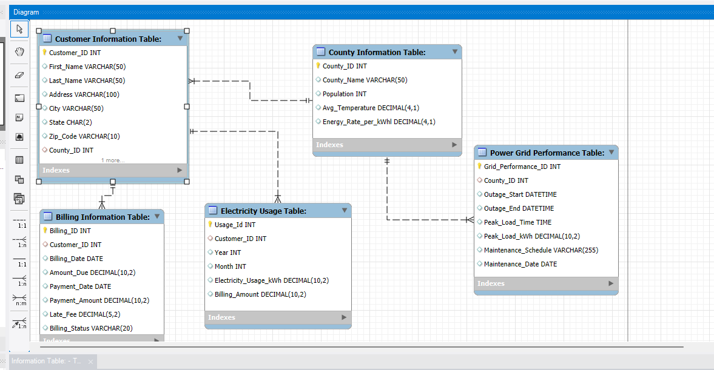Viewport: 714px width, 370px height.
Task: Open the County Information Table collapse arrow
Action: 454,52
